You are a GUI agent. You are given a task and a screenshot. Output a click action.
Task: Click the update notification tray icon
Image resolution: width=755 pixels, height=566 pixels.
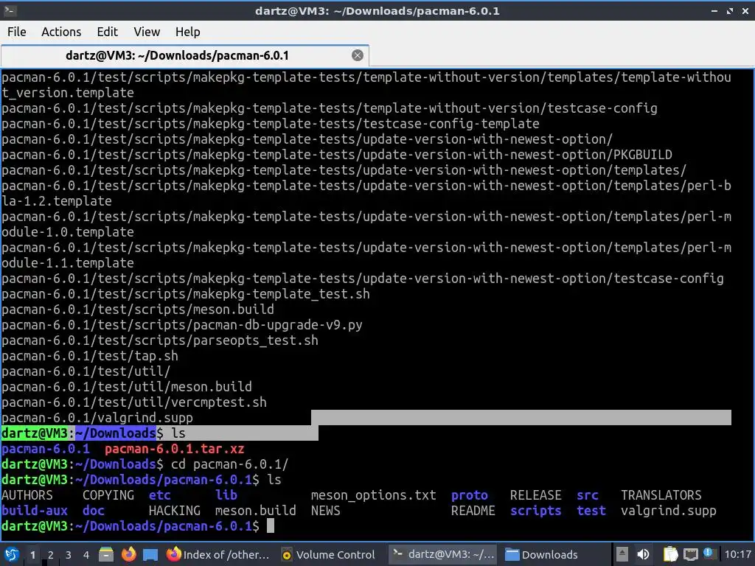pyautogui.click(x=707, y=553)
